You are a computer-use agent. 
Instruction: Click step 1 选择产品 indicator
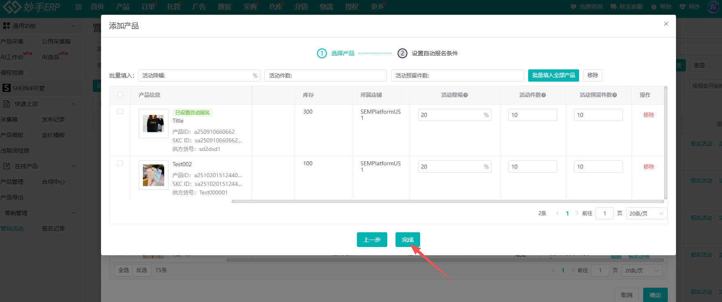coord(336,53)
